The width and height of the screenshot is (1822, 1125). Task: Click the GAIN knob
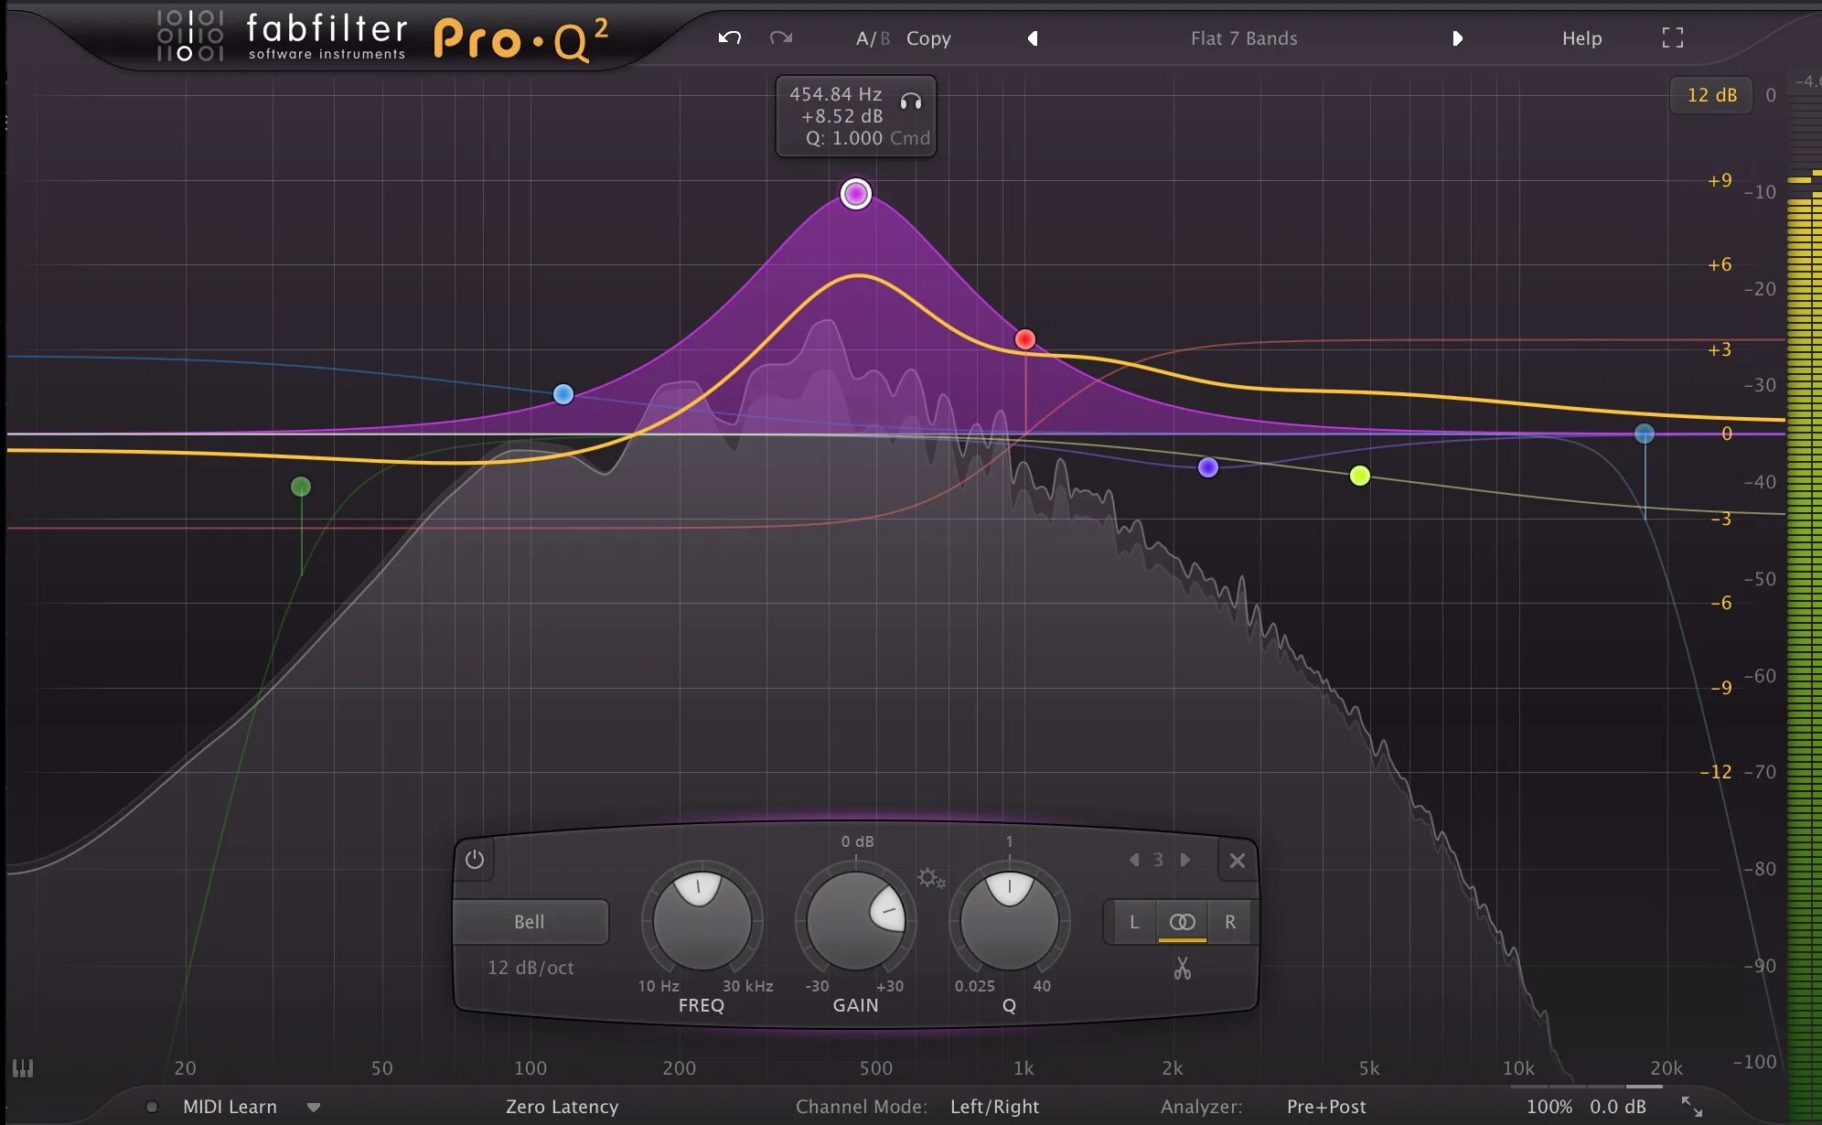tap(855, 919)
